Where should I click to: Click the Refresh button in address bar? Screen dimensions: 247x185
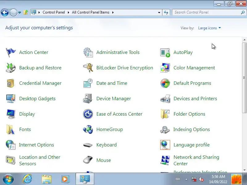pos(166,12)
